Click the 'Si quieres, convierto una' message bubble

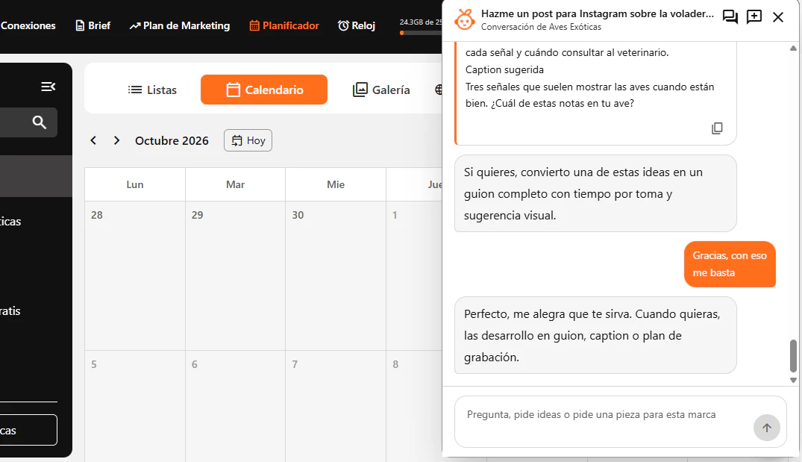[x=595, y=193]
